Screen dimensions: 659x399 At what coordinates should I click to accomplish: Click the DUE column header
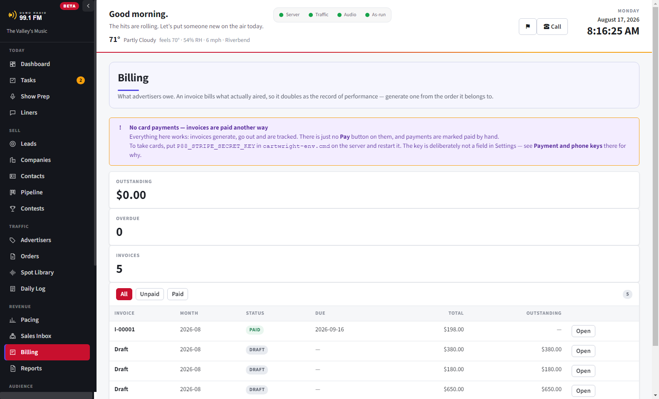click(x=320, y=313)
